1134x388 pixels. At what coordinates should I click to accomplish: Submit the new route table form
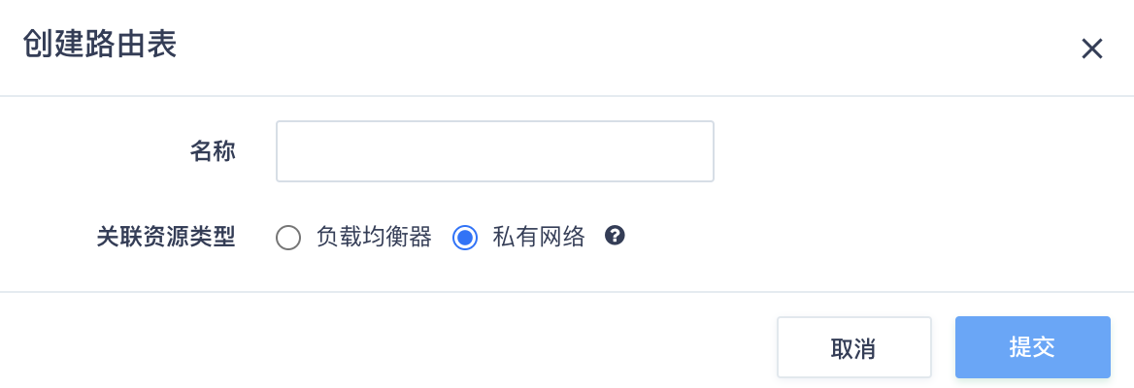[1032, 347]
